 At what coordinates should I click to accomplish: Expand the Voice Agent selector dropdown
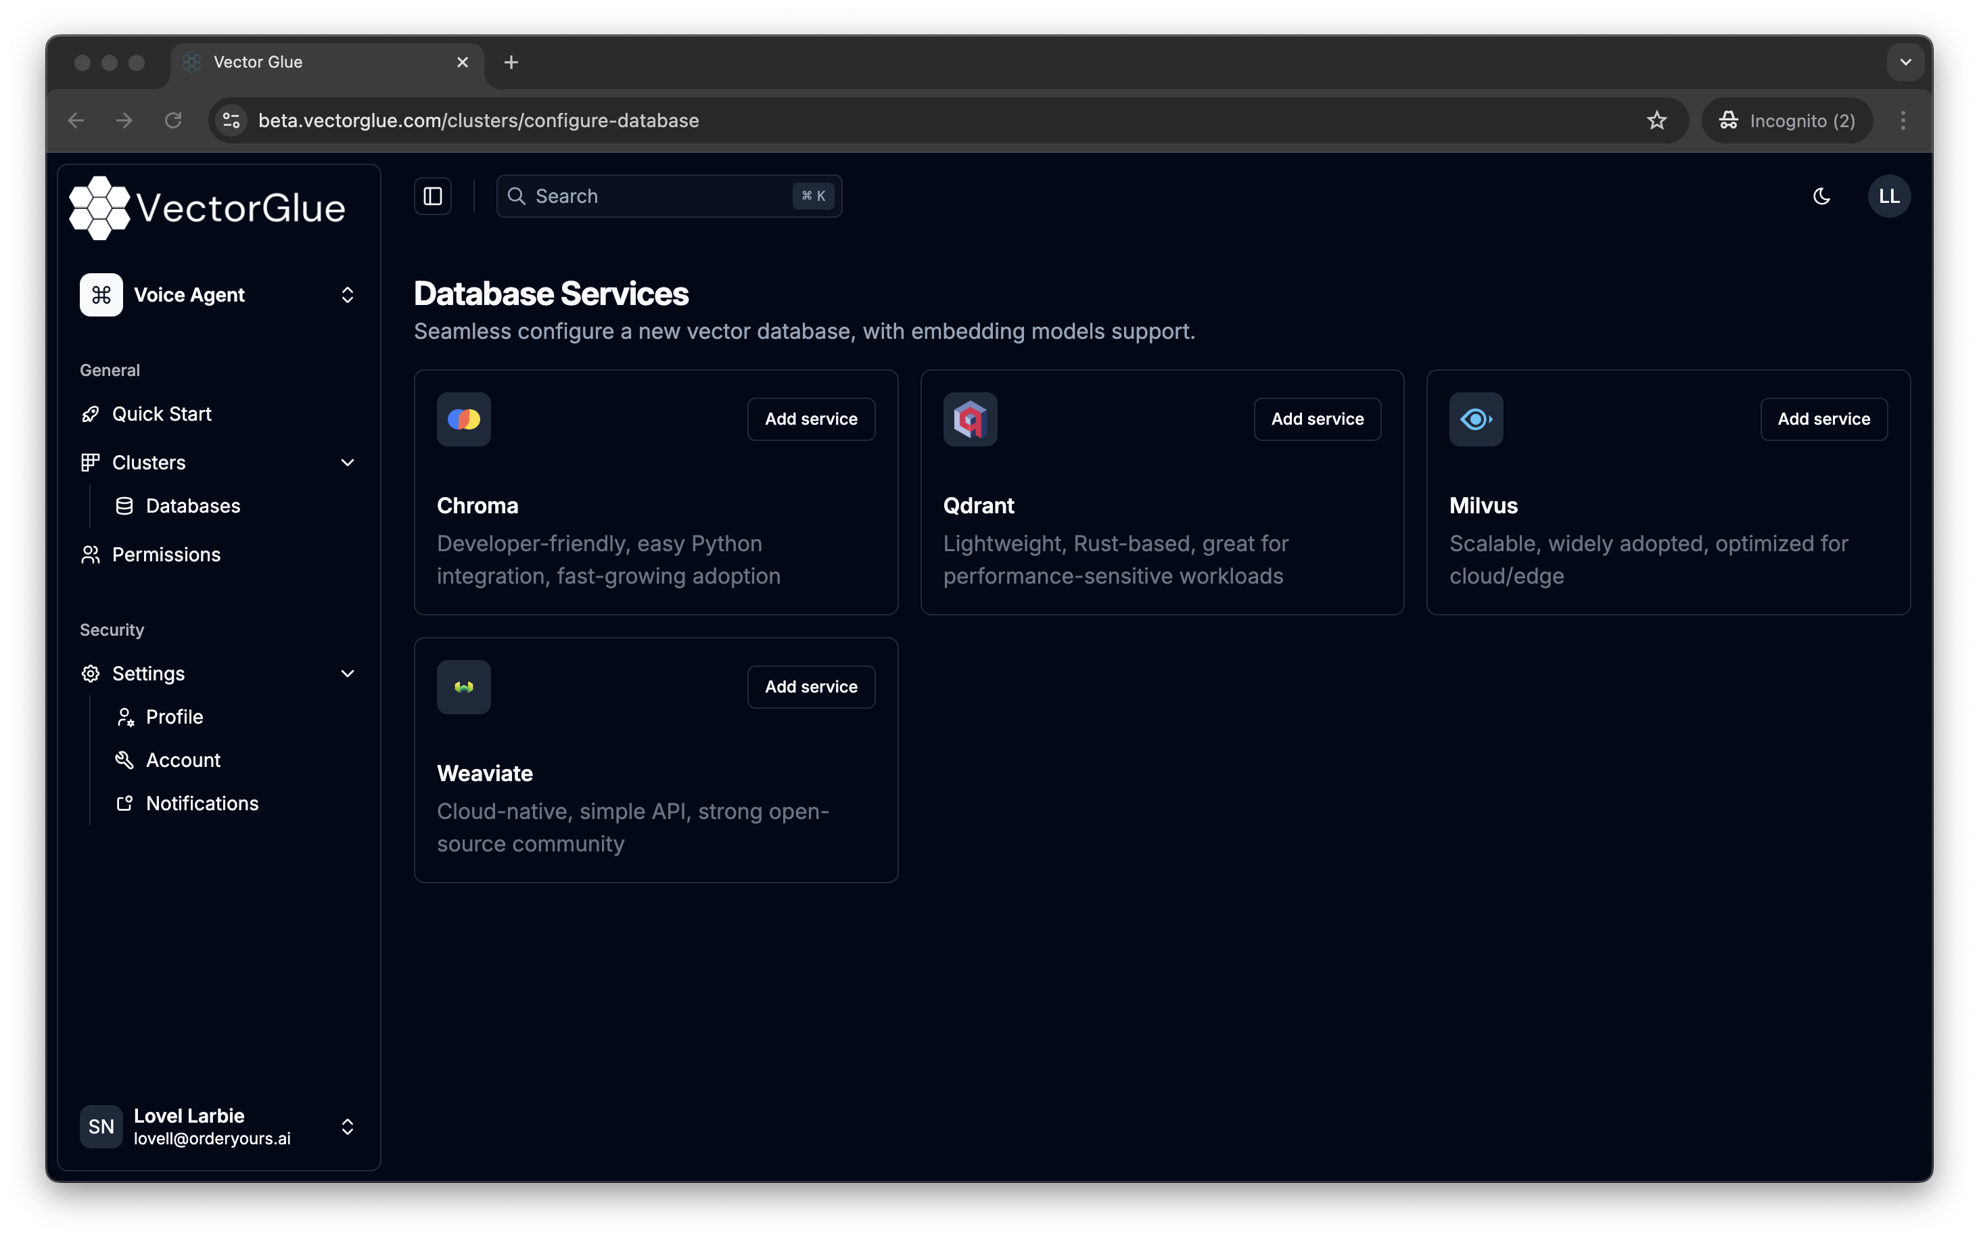[x=347, y=294]
